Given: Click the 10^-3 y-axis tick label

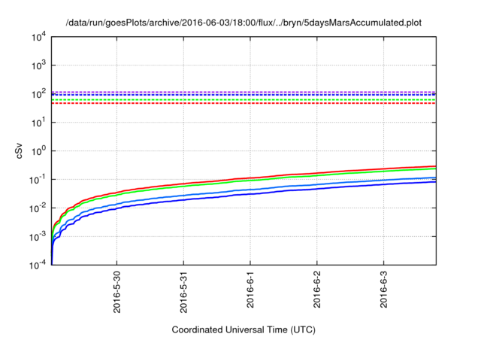Looking at the screenshot, I should coord(35,237).
